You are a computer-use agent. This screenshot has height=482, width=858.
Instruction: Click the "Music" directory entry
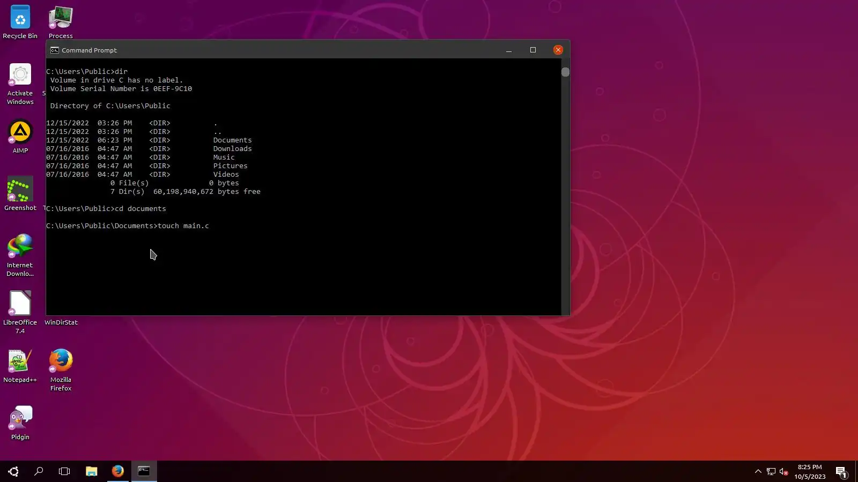(x=224, y=157)
